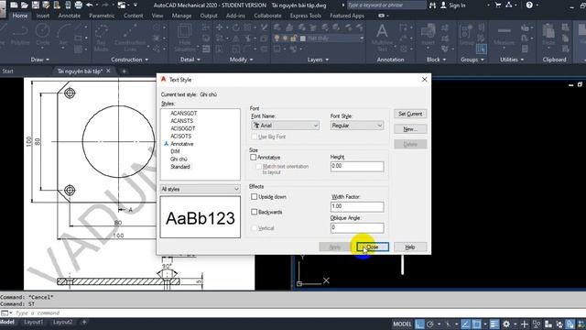The width and height of the screenshot is (586, 330).
Task: Click the MODEL button in status bar
Action: (x=402, y=324)
